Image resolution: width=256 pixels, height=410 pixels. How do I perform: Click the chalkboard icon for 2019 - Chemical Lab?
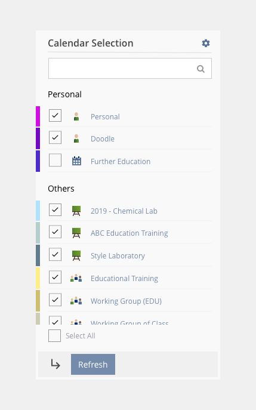point(76,211)
